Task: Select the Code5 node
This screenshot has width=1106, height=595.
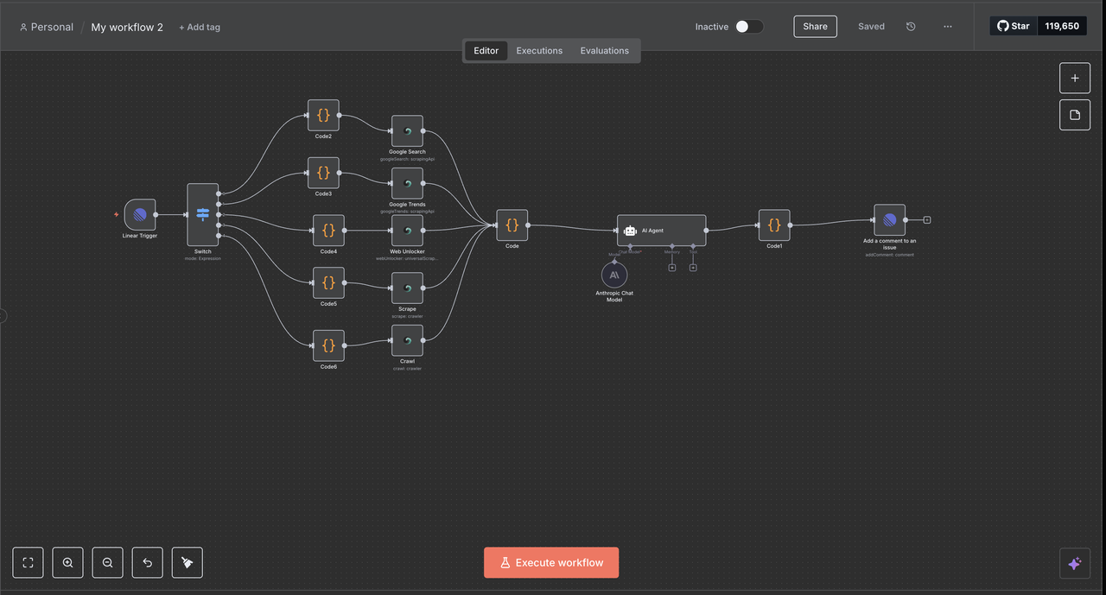Action: click(x=328, y=282)
